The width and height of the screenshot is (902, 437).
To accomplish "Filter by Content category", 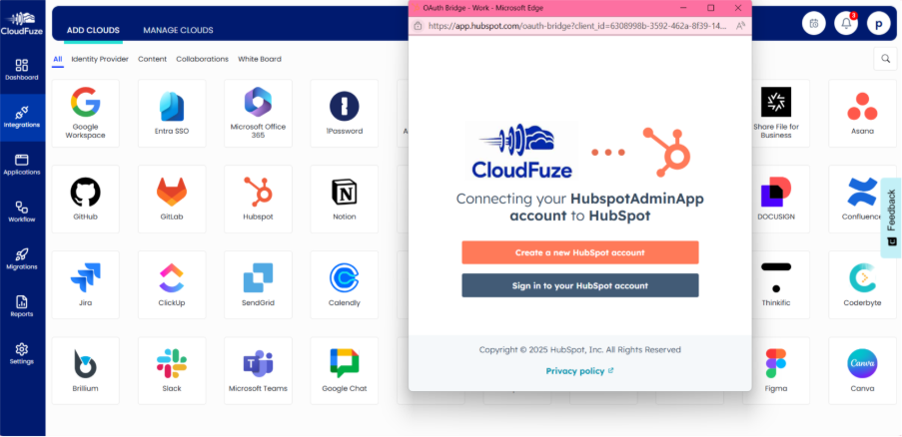I will click(x=153, y=59).
